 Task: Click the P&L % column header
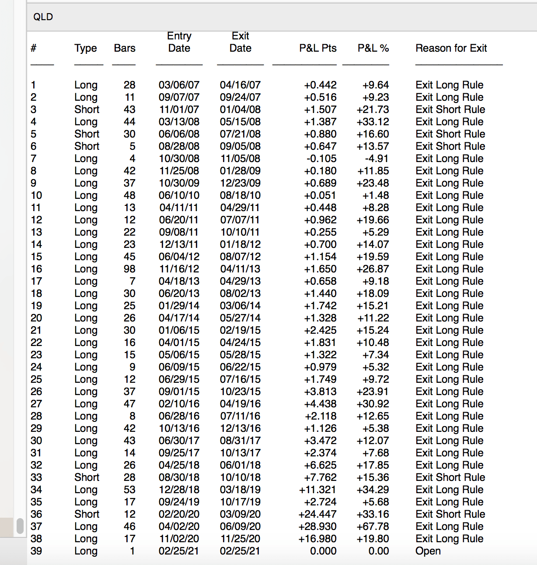pyautogui.click(x=373, y=48)
